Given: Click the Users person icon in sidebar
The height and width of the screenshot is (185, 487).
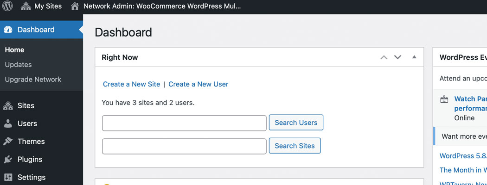Looking at the screenshot, I should point(8,123).
